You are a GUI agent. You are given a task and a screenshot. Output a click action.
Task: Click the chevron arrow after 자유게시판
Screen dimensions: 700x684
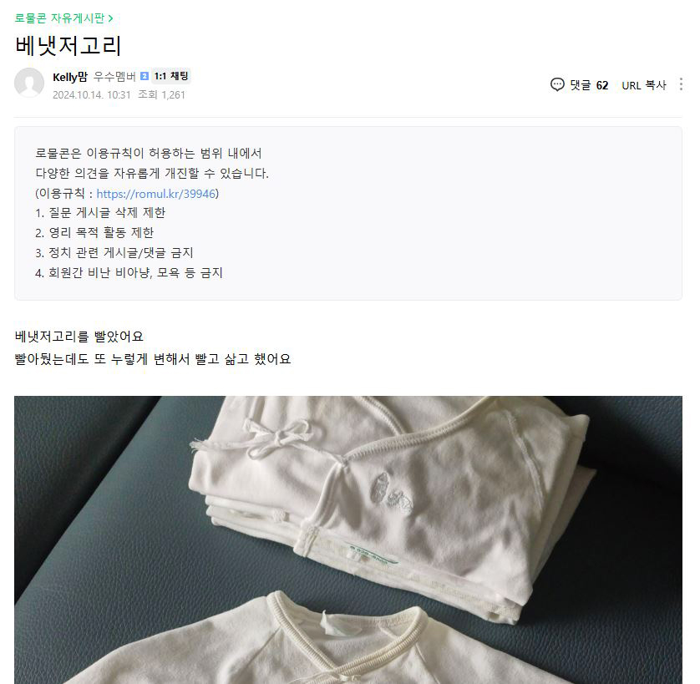coord(111,18)
